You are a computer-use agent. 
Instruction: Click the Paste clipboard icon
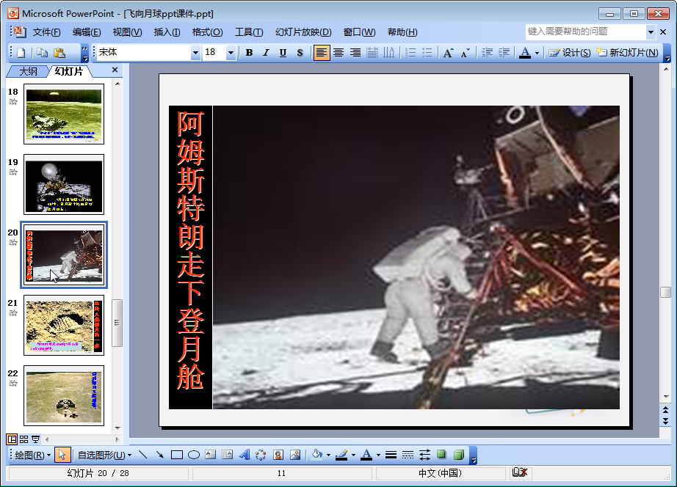[59, 53]
